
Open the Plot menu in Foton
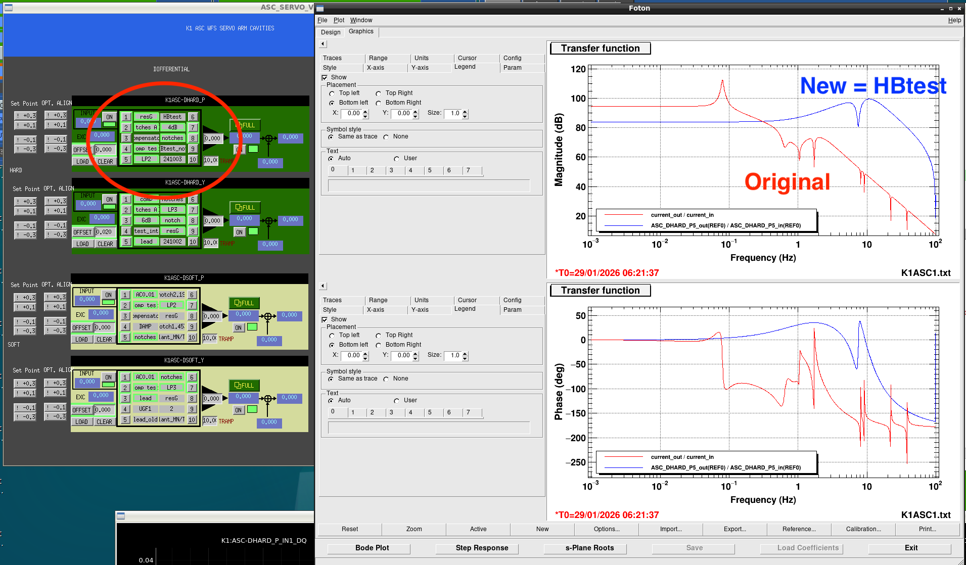click(x=339, y=20)
